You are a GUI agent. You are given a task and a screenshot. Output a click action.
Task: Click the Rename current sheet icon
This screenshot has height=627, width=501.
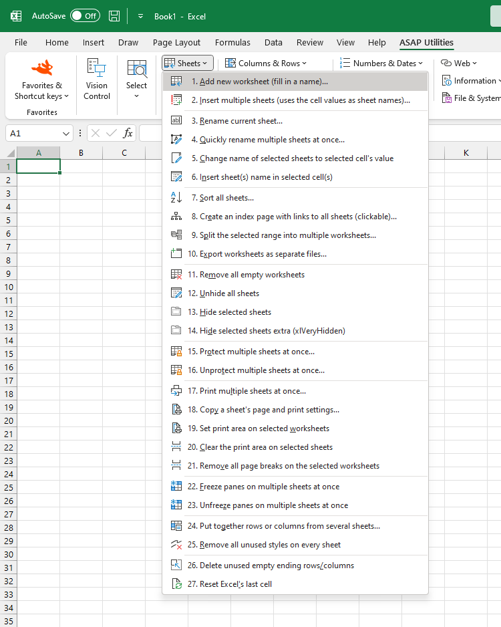click(x=176, y=120)
